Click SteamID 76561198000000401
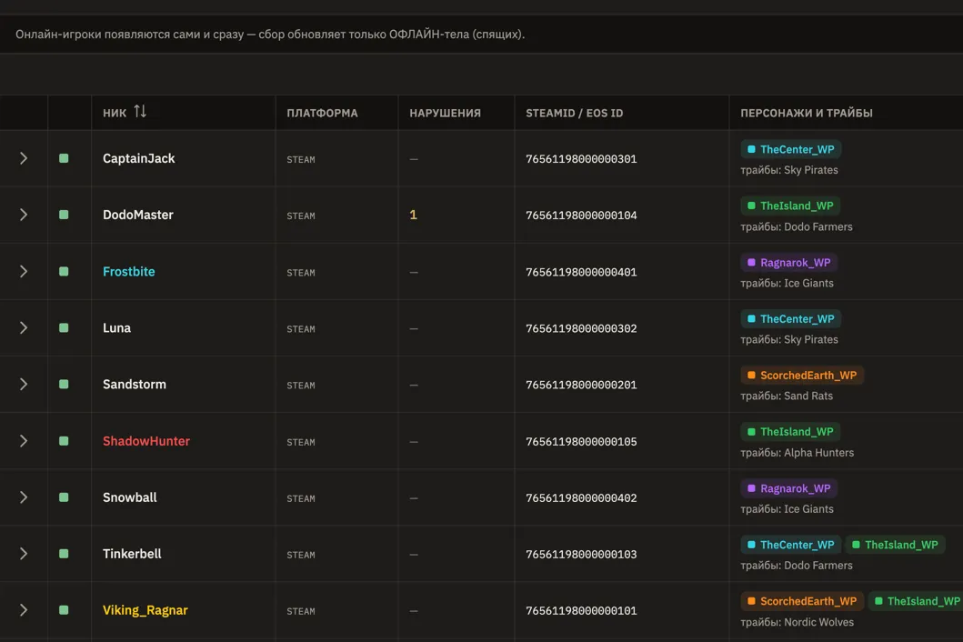 point(581,272)
